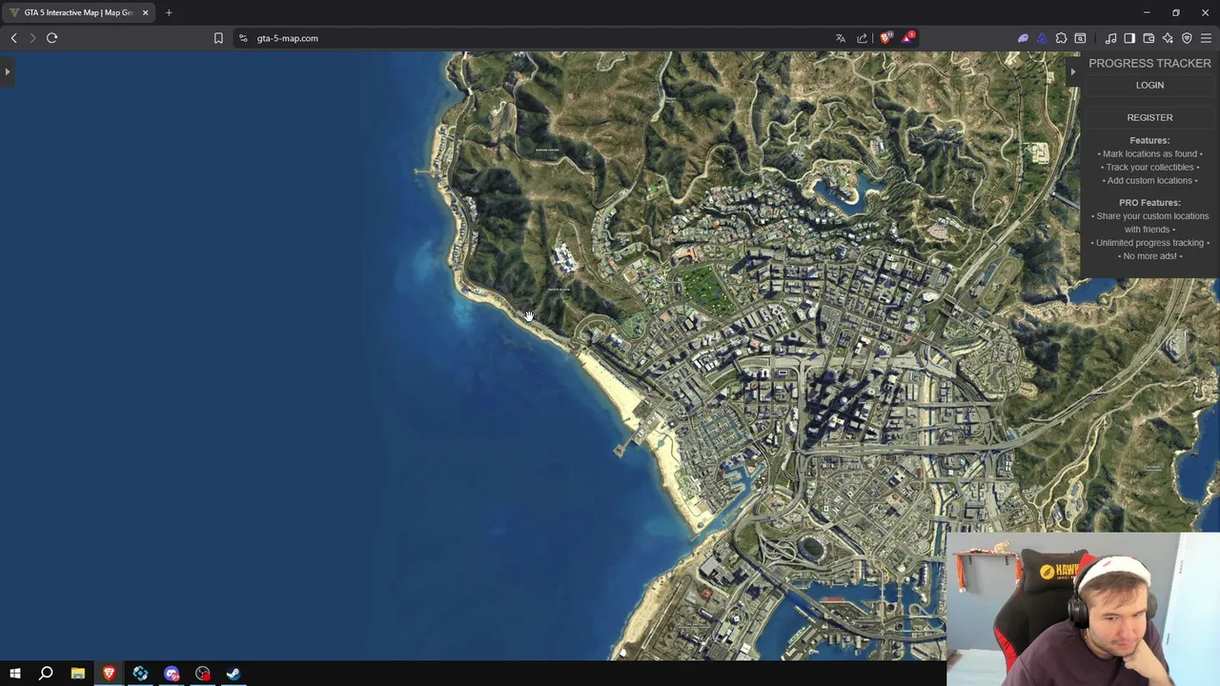1220x686 pixels.
Task: Toggle the browser sidebar panel
Action: [1129, 38]
